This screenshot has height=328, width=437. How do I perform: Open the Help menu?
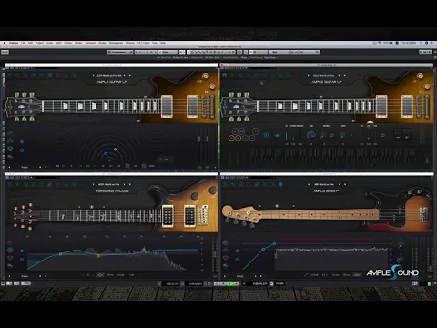pyautogui.click(x=163, y=43)
